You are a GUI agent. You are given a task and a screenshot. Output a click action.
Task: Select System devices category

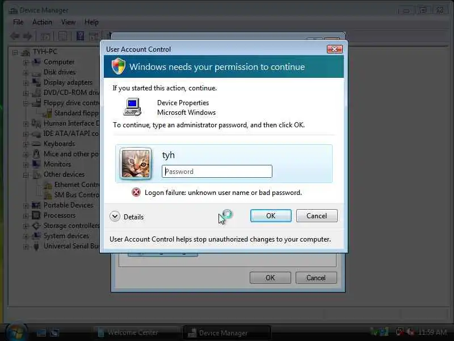(66, 236)
